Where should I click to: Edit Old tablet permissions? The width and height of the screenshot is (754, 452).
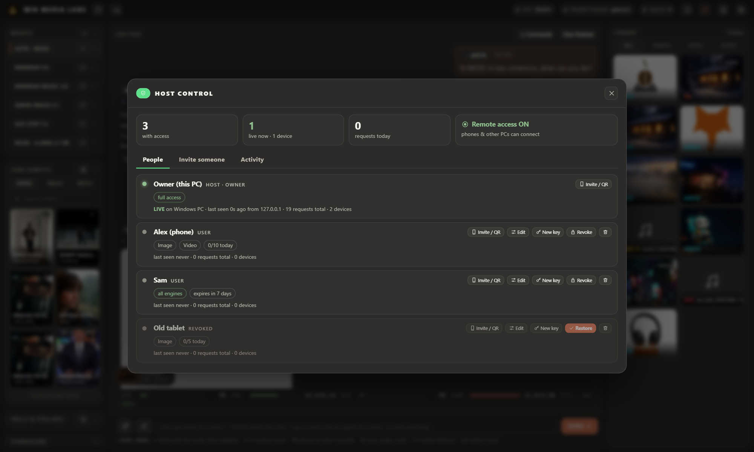point(516,328)
